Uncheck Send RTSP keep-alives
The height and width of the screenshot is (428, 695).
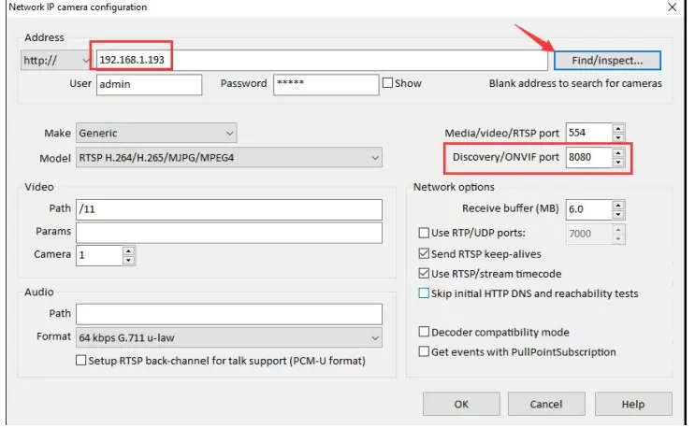click(424, 253)
